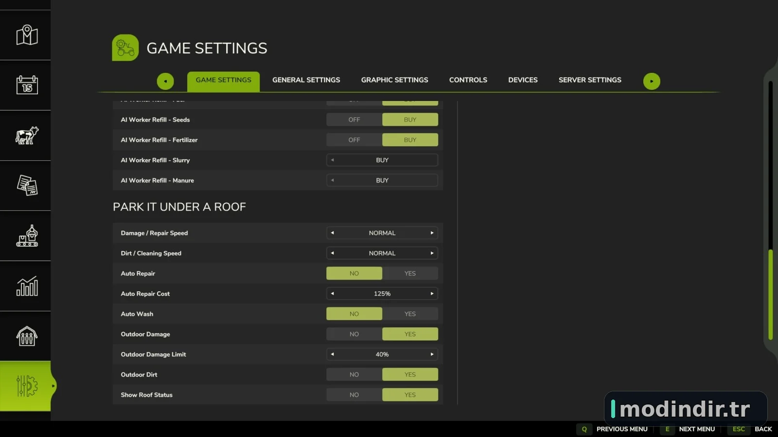Viewport: 778px width, 437px height.
Task: Select YES for Outdoor Damage
Action: [410, 334]
